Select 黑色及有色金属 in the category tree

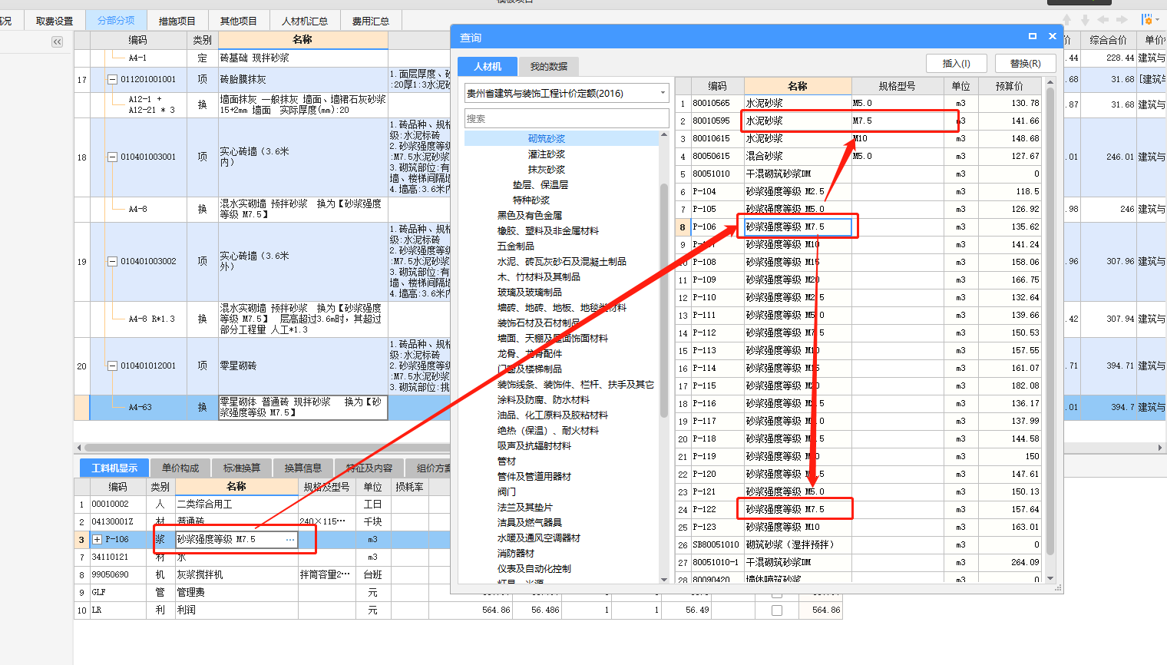pyautogui.click(x=530, y=215)
